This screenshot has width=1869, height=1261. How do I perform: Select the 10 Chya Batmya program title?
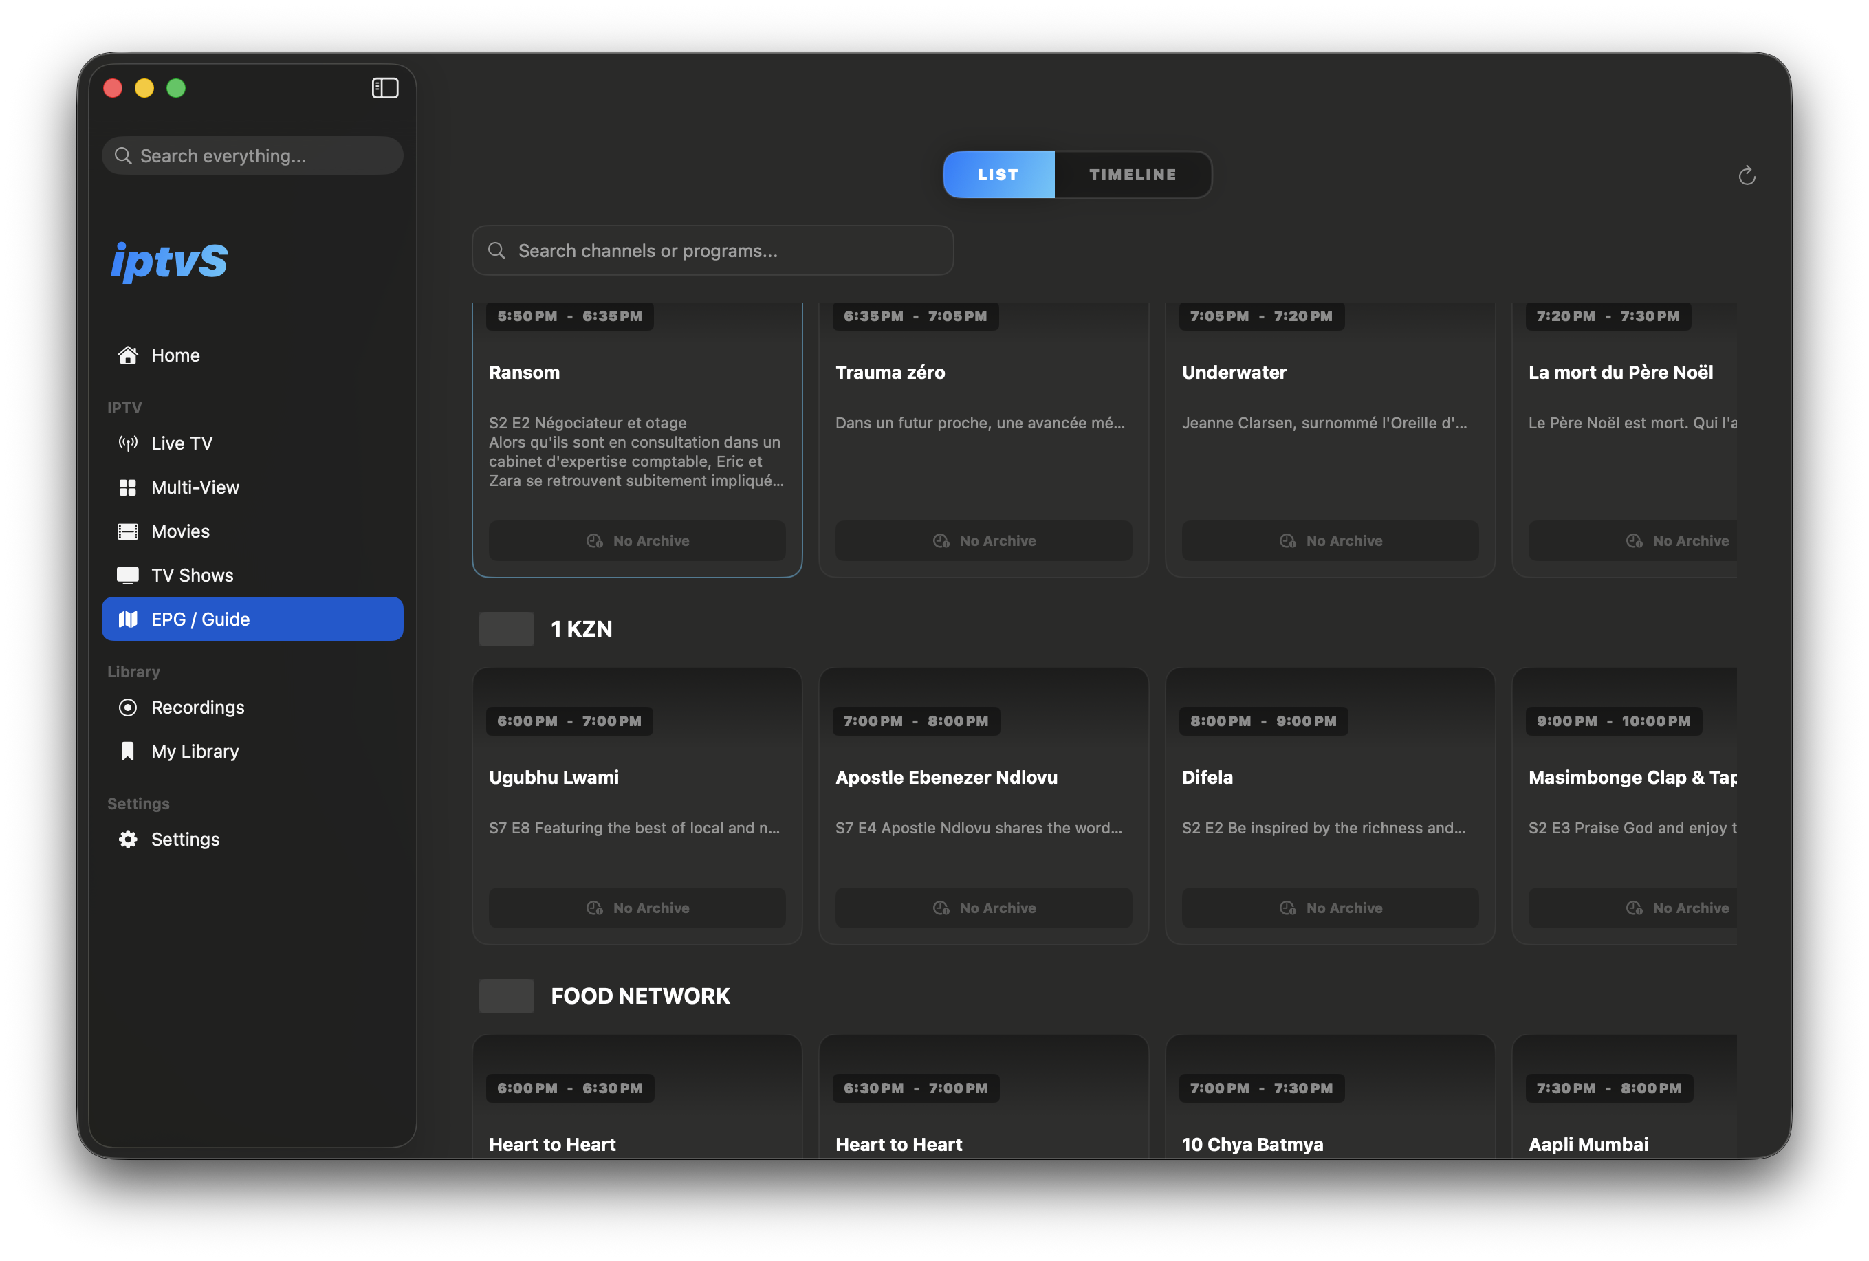tap(1253, 1144)
